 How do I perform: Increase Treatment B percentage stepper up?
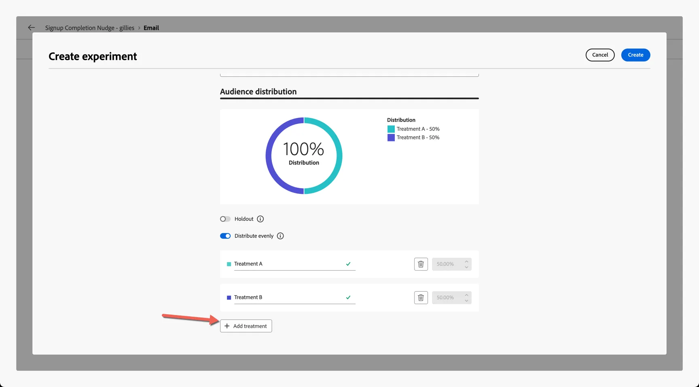[466, 295]
